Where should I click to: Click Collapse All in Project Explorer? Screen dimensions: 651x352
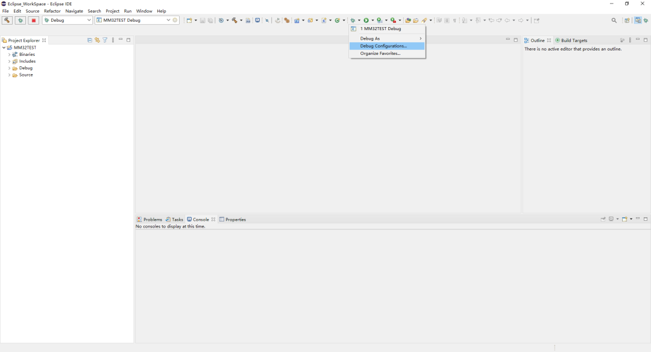click(x=89, y=40)
